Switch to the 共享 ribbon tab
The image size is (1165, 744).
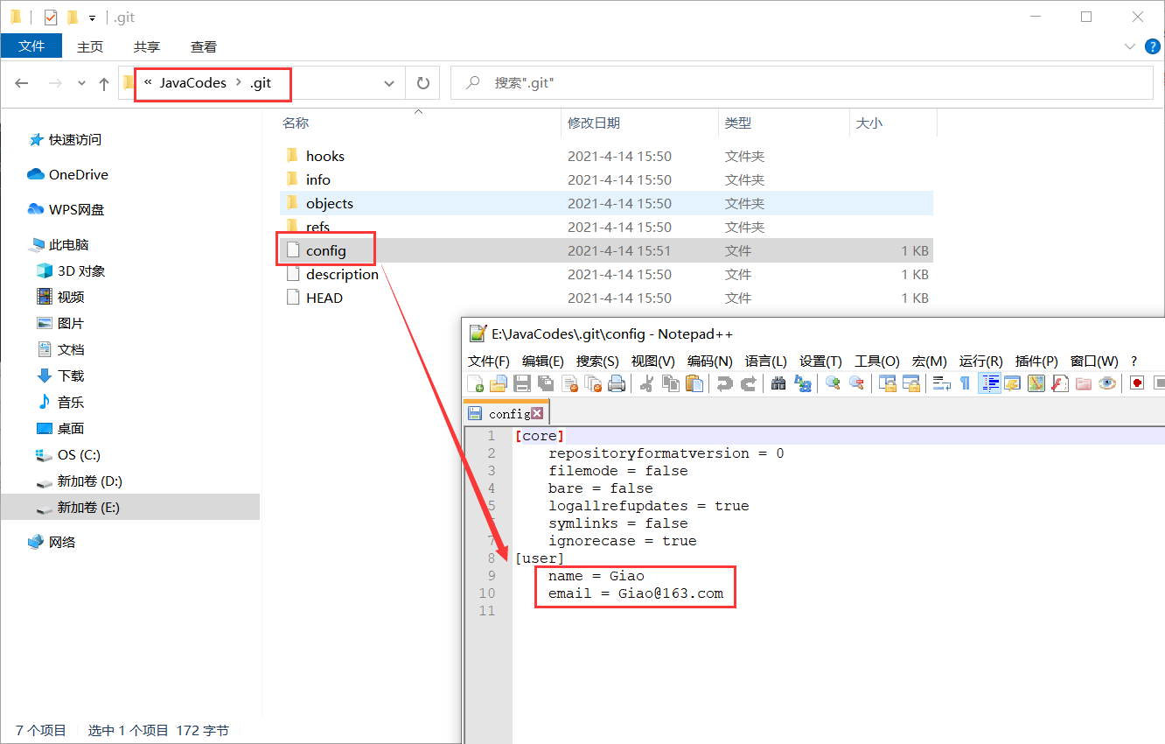(147, 46)
